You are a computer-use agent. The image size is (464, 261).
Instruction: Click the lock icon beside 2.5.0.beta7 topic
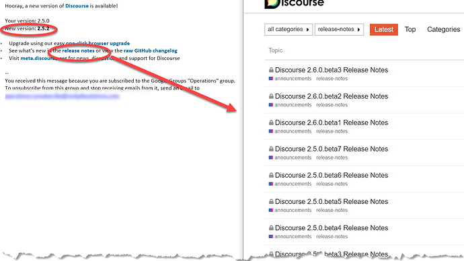pyautogui.click(x=271, y=149)
